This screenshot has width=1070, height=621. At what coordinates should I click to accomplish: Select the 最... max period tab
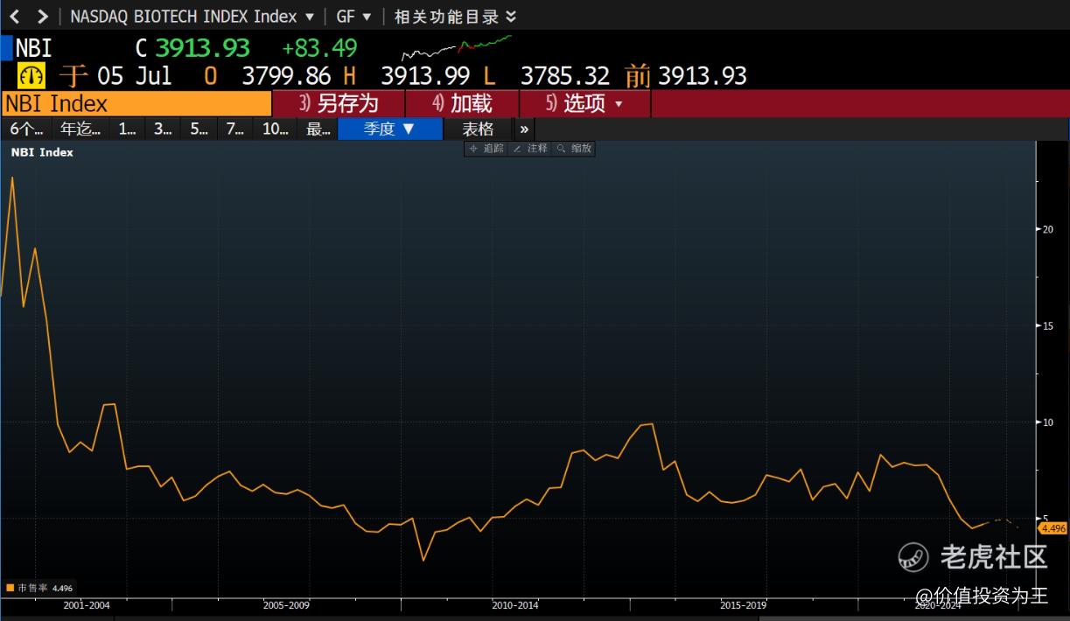(x=318, y=129)
